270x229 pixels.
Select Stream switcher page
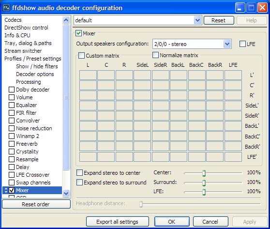[x=23, y=51]
